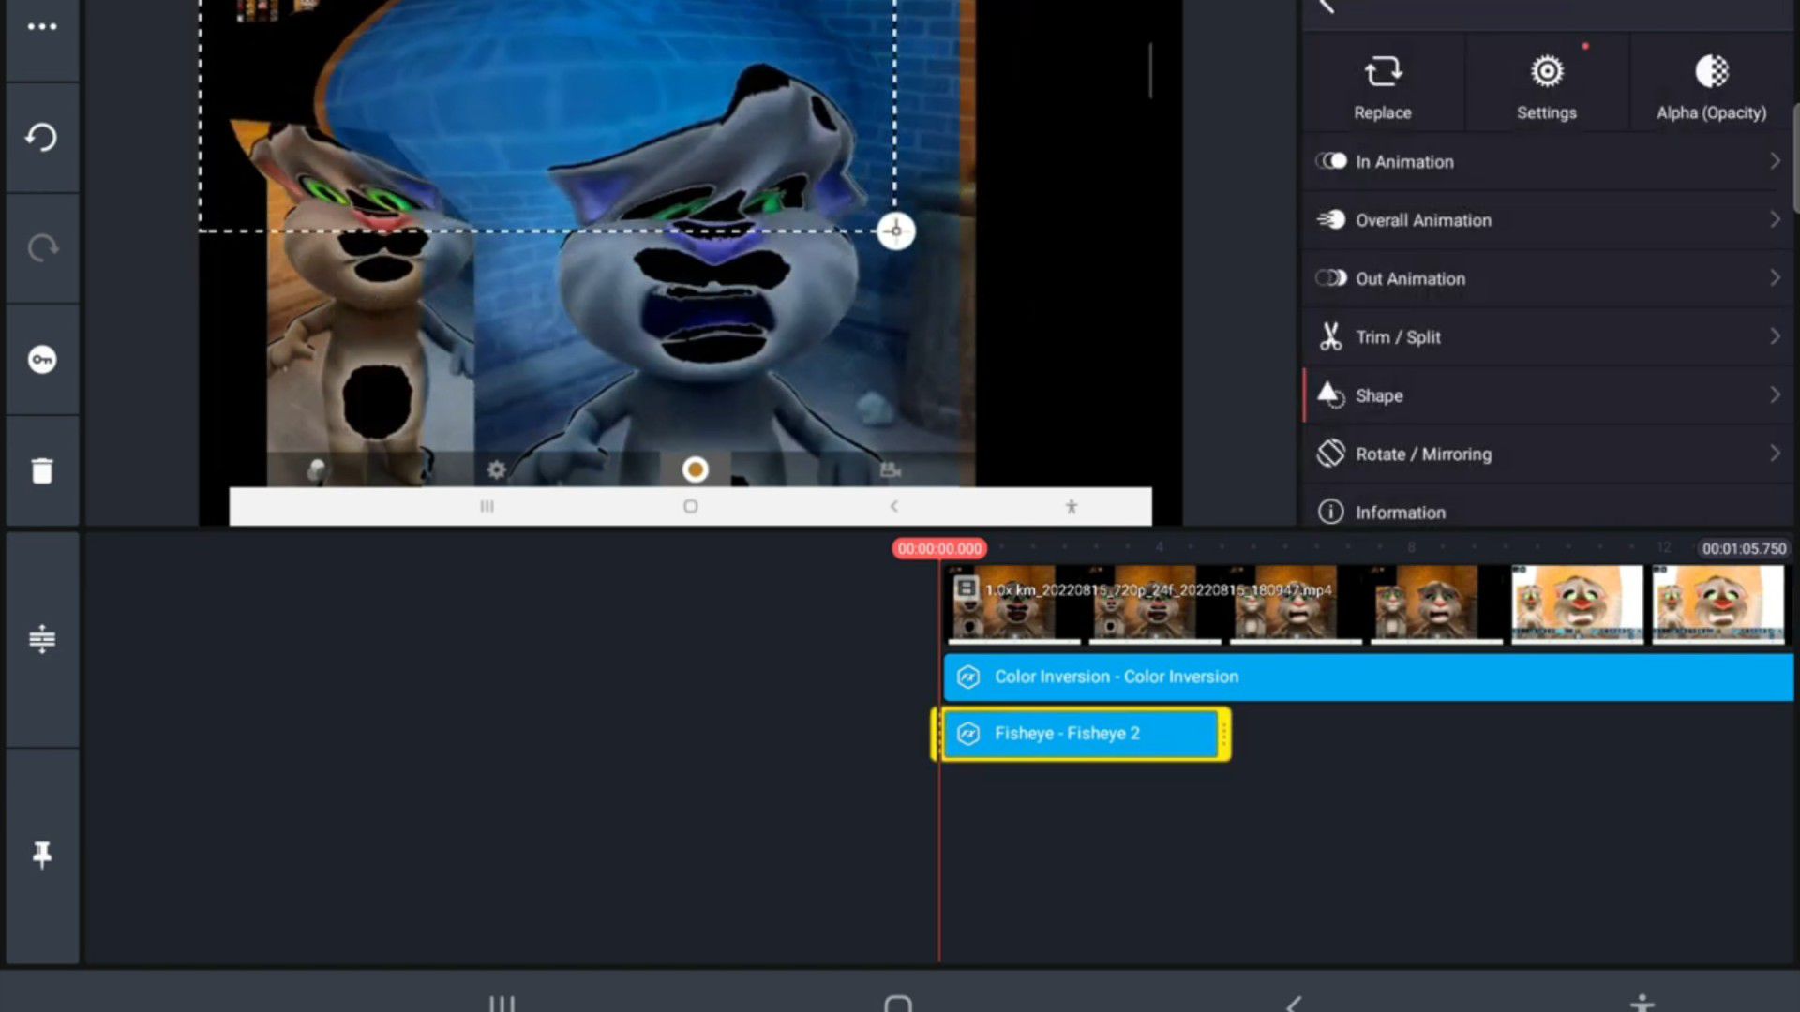Open Android recent apps button
The image size is (1800, 1012).
point(502,1004)
